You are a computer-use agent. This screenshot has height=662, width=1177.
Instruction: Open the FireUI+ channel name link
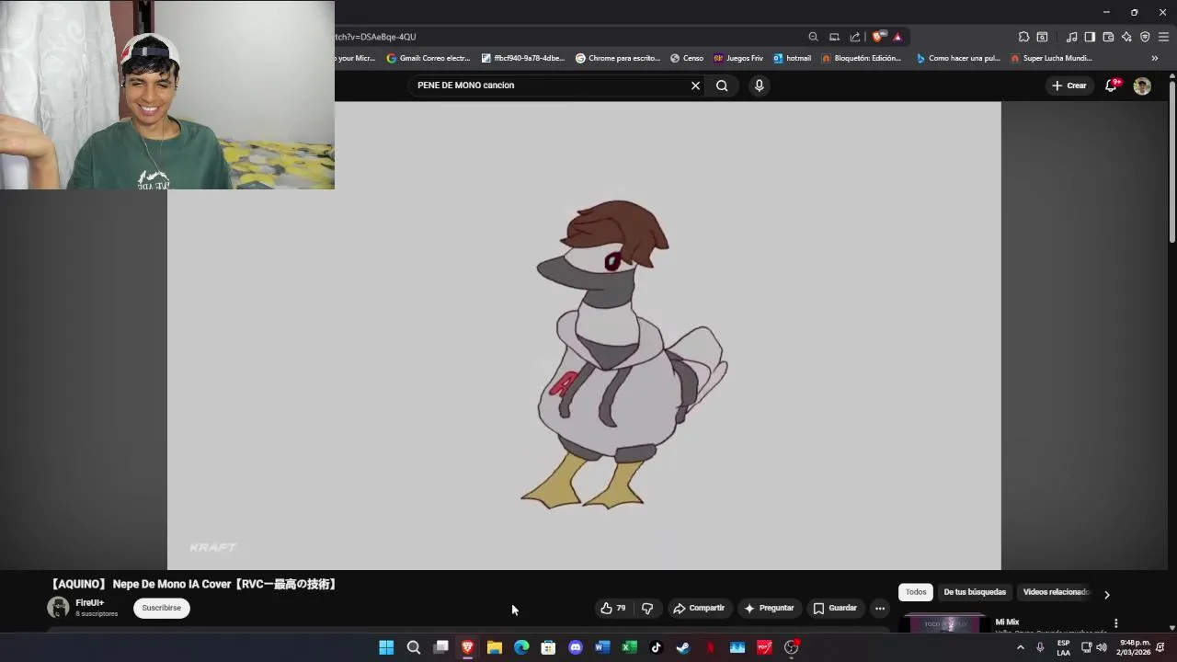pos(90,603)
